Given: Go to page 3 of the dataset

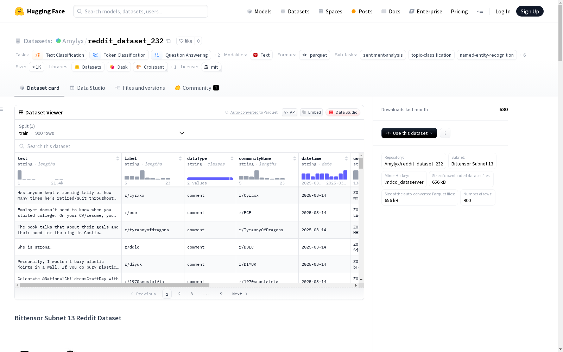Looking at the screenshot, I should pos(191,294).
